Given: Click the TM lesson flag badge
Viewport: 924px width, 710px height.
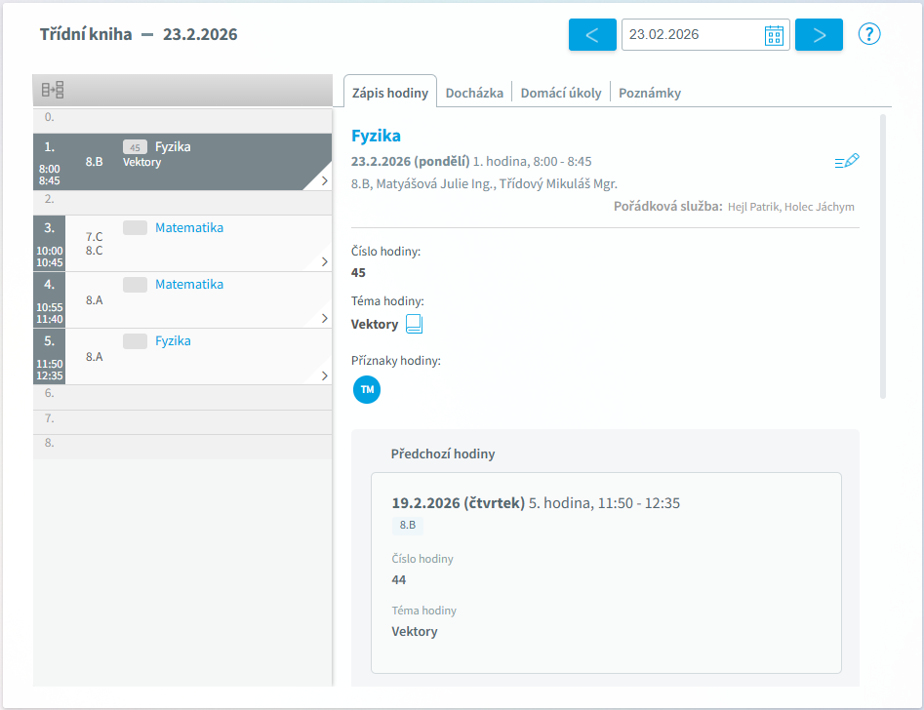Looking at the screenshot, I should coord(367,389).
